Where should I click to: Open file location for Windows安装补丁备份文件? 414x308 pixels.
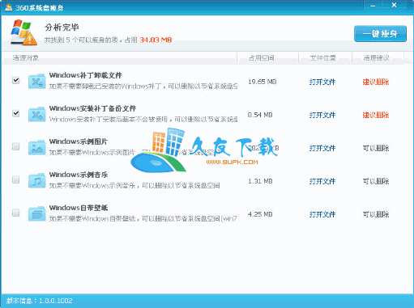[x=322, y=115]
